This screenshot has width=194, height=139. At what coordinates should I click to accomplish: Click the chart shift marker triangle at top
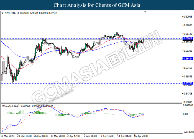[x=145, y=12]
